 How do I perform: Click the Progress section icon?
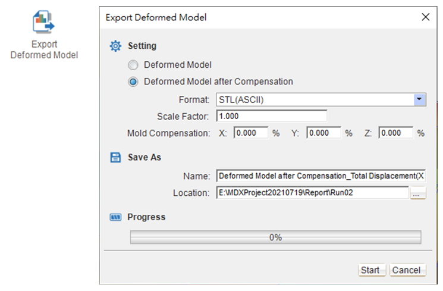115,217
